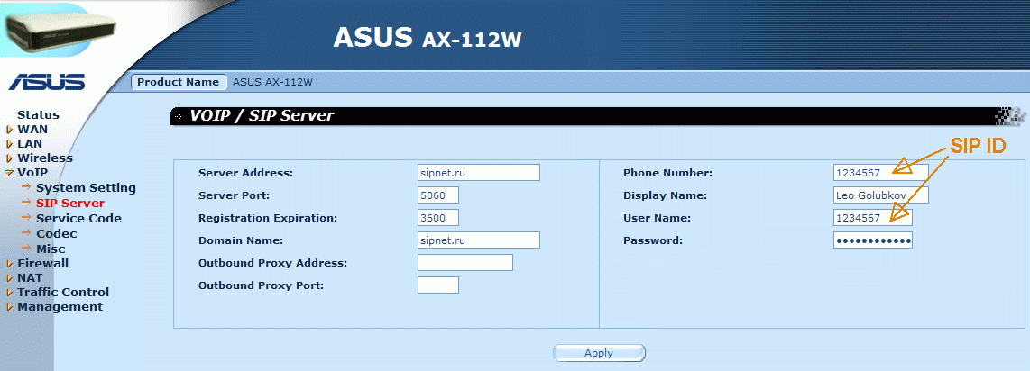
Task: Open the Misc submenu link
Action: click(x=51, y=249)
